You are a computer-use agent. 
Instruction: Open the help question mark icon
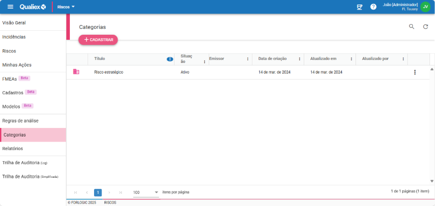click(373, 7)
